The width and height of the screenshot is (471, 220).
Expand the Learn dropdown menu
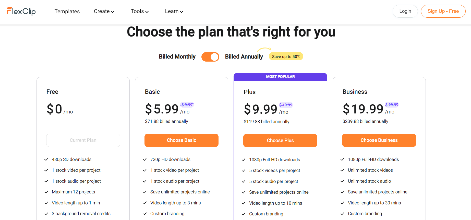pyautogui.click(x=174, y=11)
